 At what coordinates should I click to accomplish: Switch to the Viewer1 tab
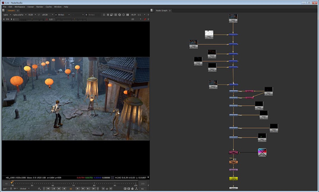click(x=11, y=11)
